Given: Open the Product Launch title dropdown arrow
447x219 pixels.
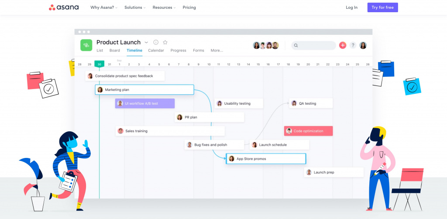Looking at the screenshot, I should (x=146, y=42).
